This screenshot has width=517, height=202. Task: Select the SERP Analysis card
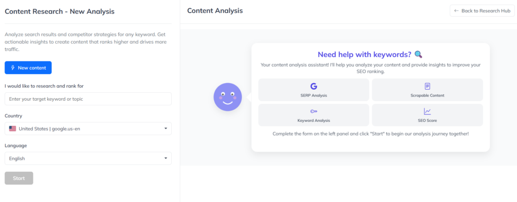coord(314,90)
